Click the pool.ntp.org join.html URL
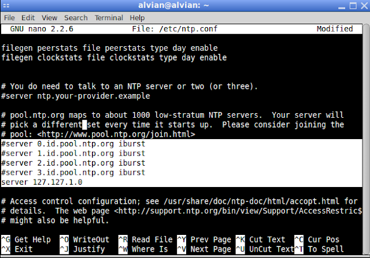This screenshot has height=258, width=370. pyautogui.click(x=116, y=134)
